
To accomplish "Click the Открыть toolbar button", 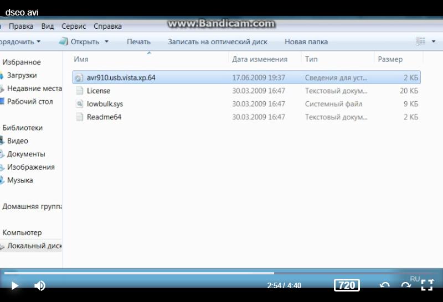I will pyautogui.click(x=79, y=42).
